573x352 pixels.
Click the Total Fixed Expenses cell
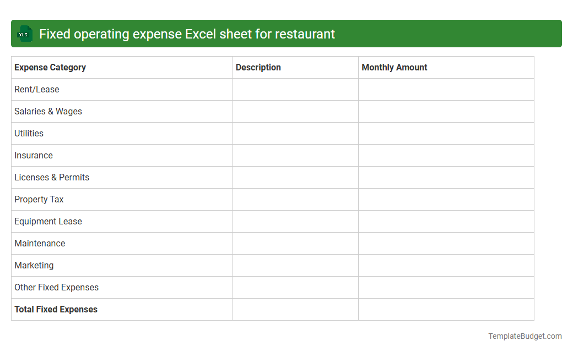coord(56,309)
